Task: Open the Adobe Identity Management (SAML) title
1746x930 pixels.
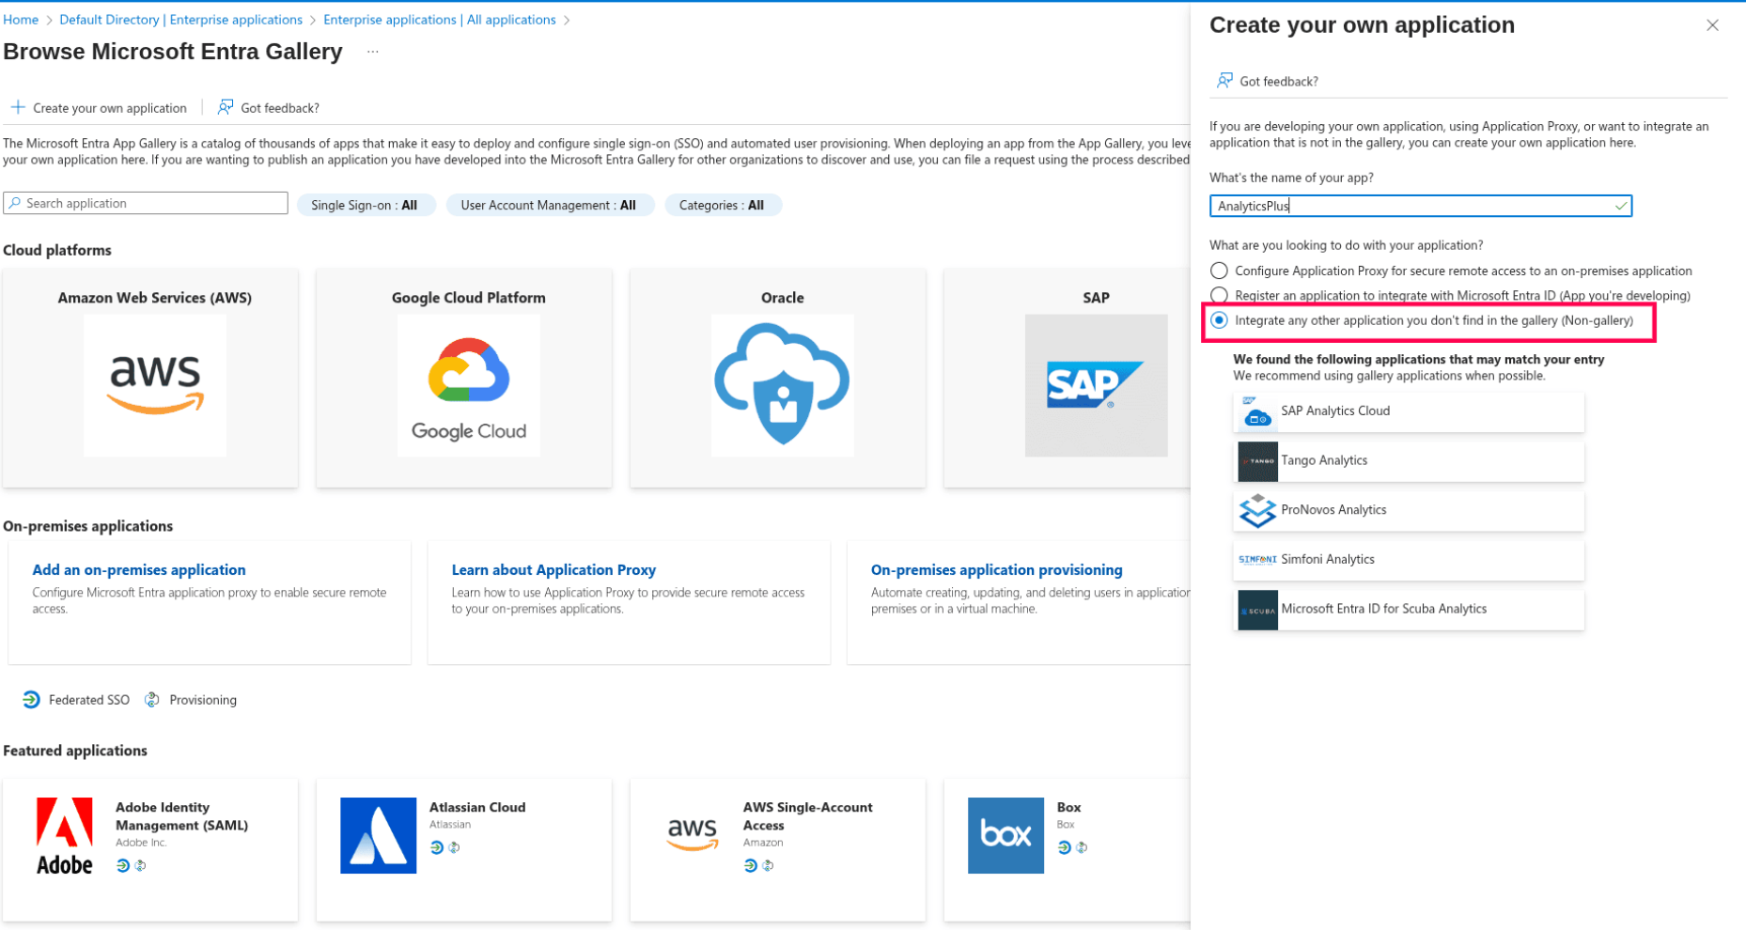Action: pos(181,815)
